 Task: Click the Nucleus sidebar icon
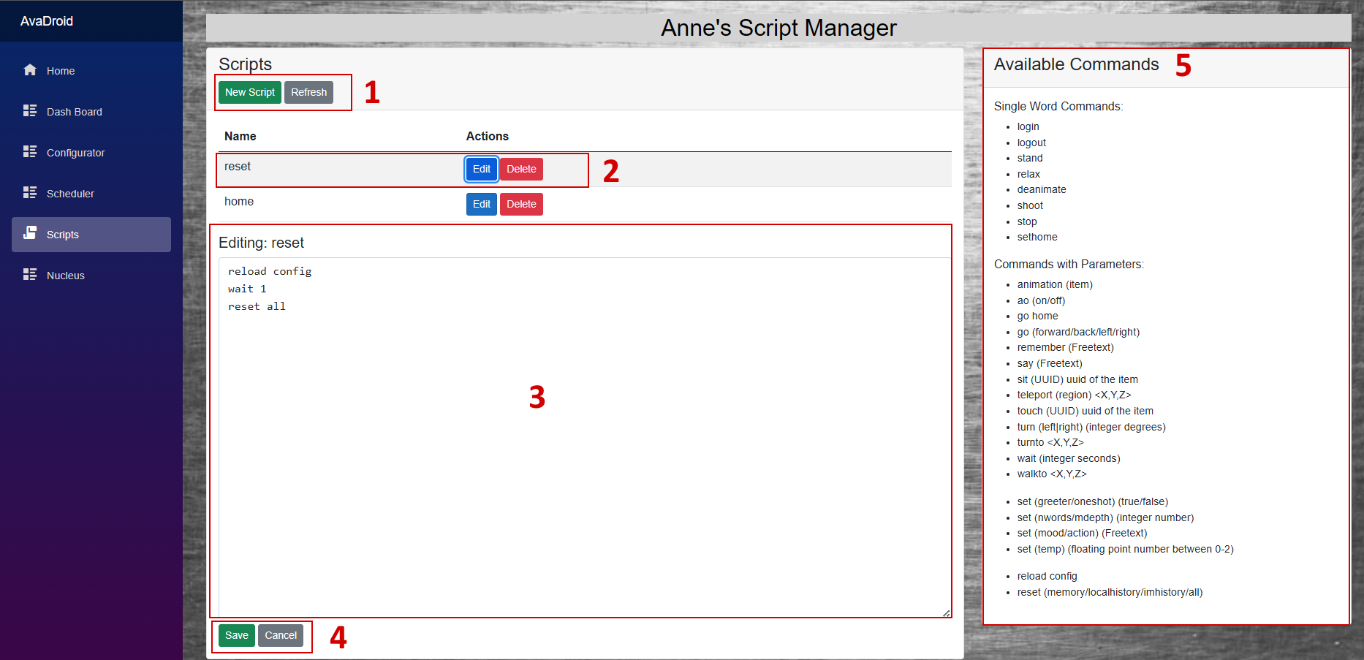tap(30, 275)
